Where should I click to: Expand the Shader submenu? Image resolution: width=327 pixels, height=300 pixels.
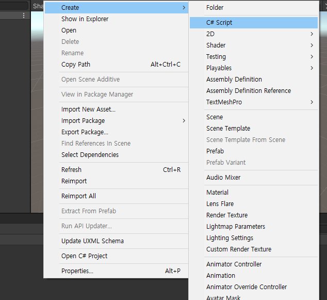point(254,45)
